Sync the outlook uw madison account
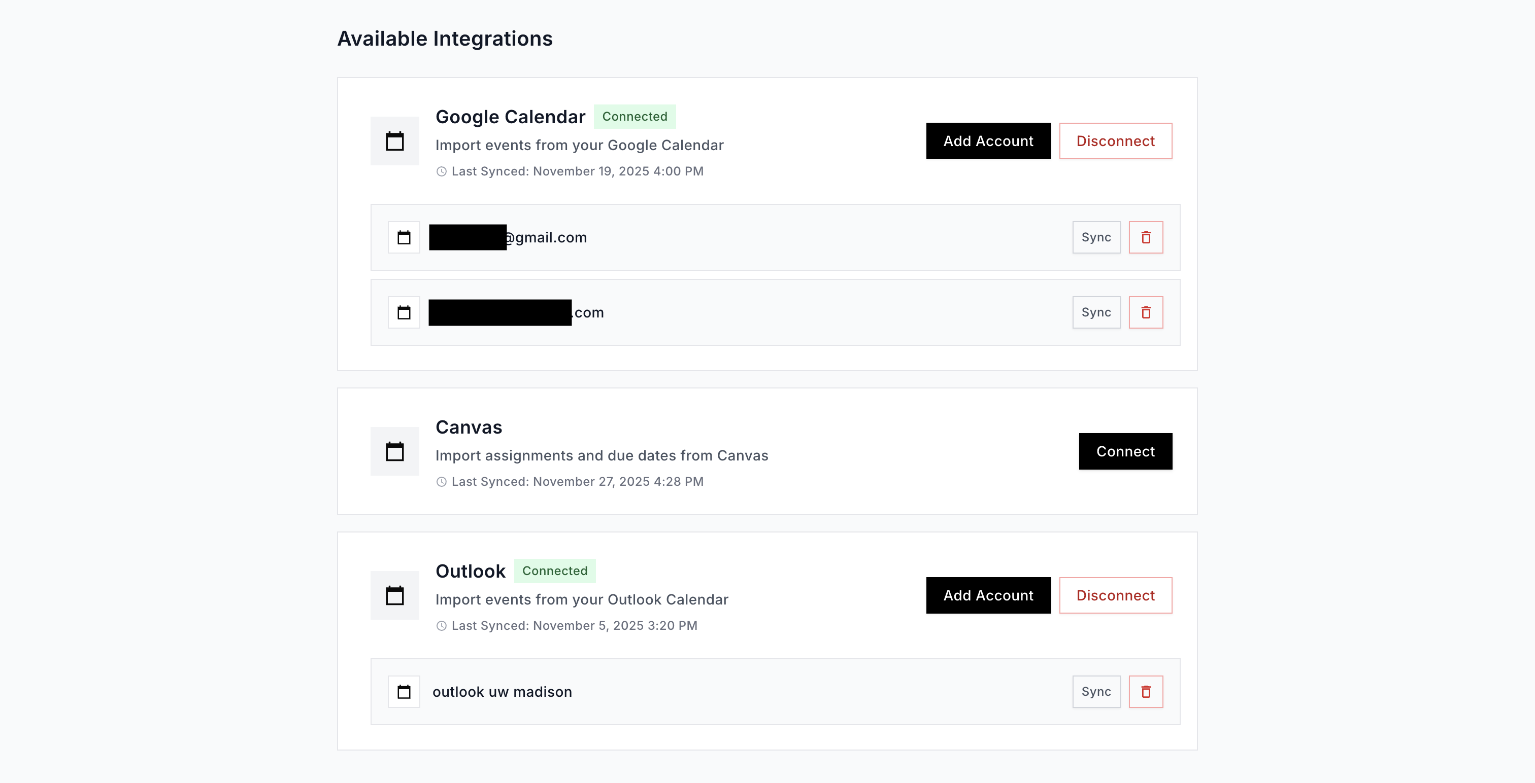The width and height of the screenshot is (1535, 783). pos(1096,691)
